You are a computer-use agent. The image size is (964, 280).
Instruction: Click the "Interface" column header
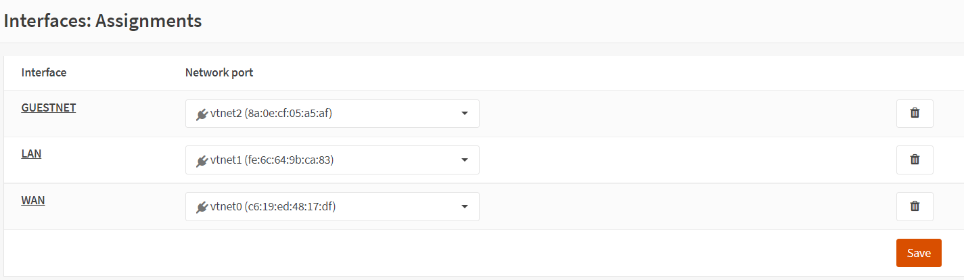44,72
